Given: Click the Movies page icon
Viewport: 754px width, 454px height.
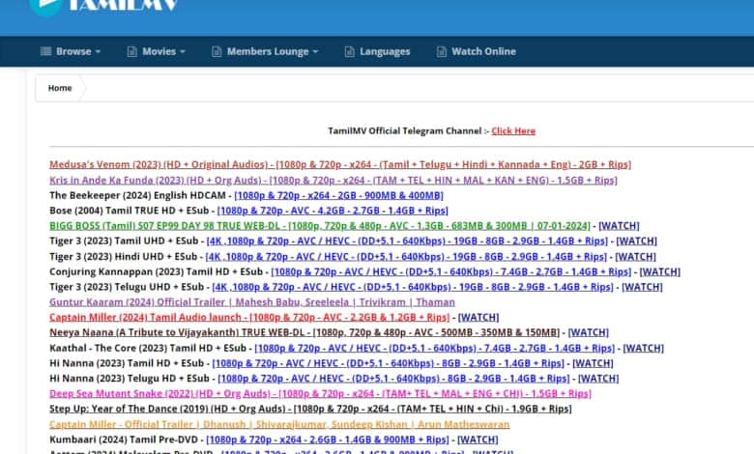Looking at the screenshot, I should 131,51.
